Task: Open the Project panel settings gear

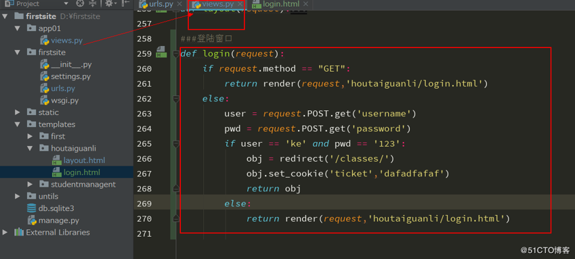Action: click(109, 3)
